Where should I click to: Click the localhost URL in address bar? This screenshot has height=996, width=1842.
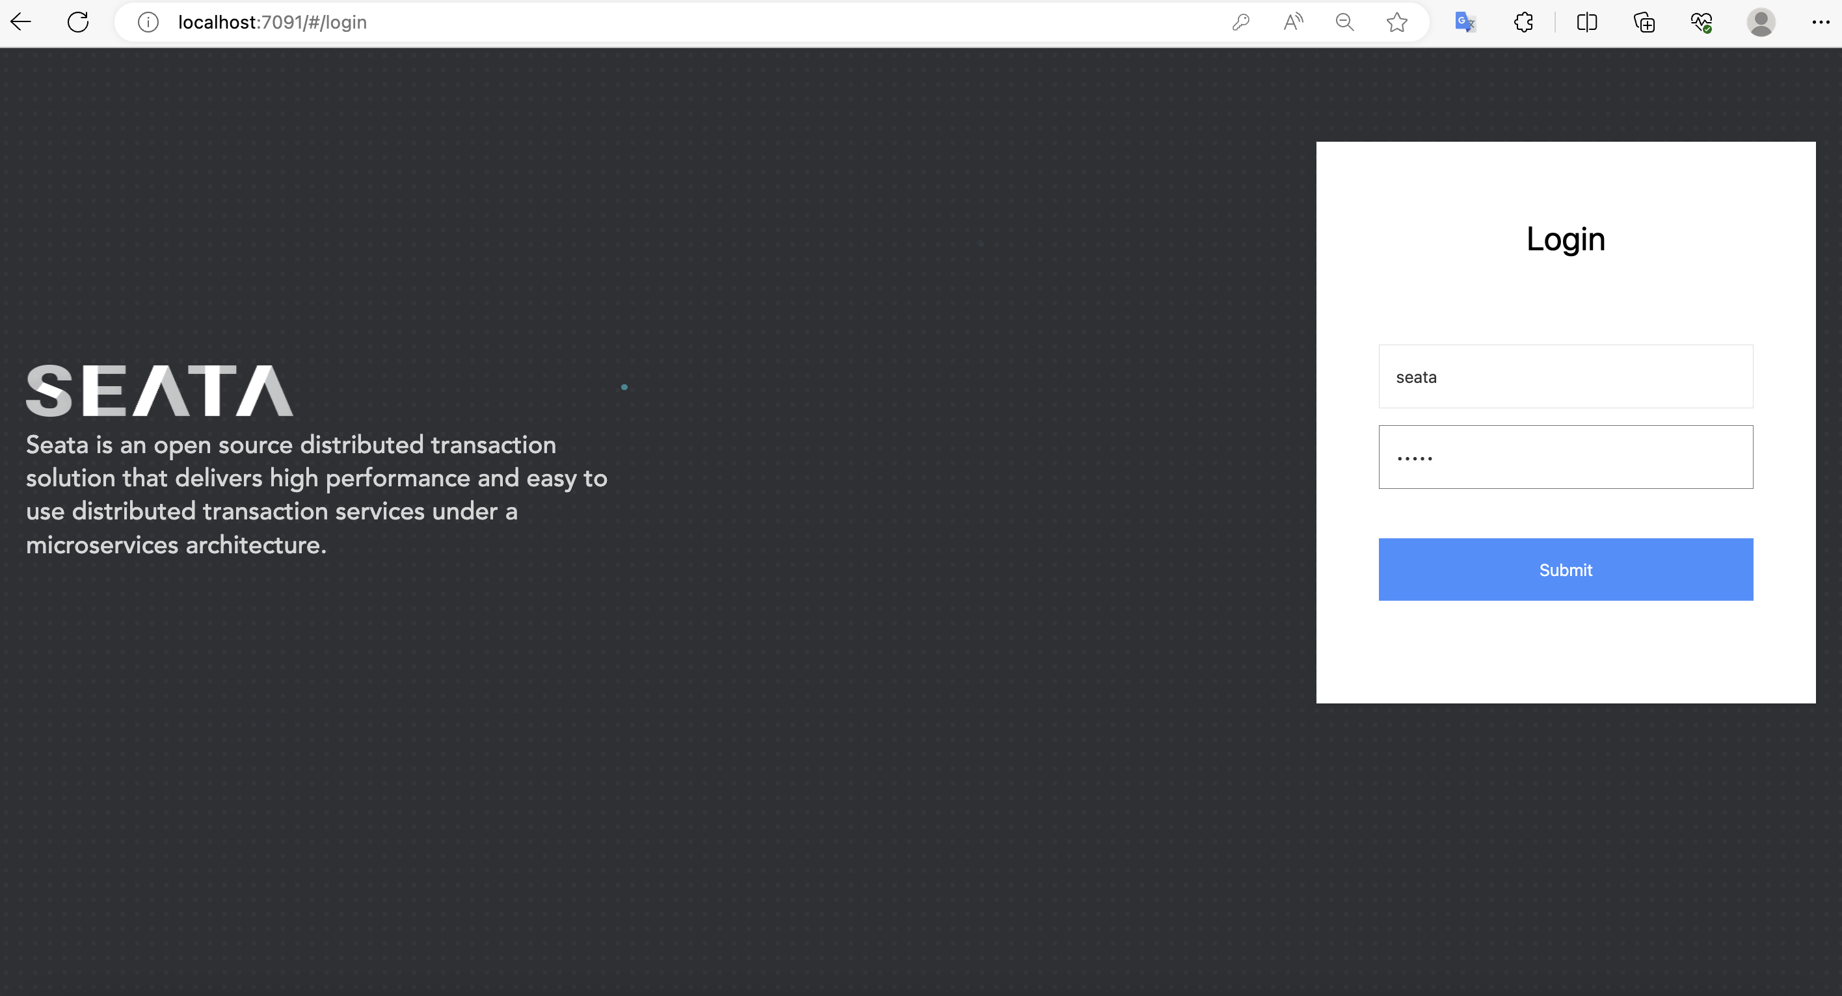(272, 22)
